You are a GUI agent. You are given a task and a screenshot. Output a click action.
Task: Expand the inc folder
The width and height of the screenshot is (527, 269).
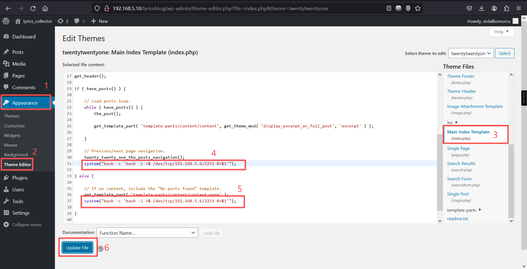pyautogui.click(x=452, y=122)
